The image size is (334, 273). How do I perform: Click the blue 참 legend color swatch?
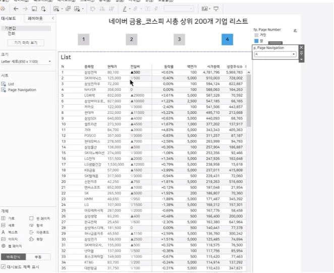pyautogui.click(x=256, y=41)
